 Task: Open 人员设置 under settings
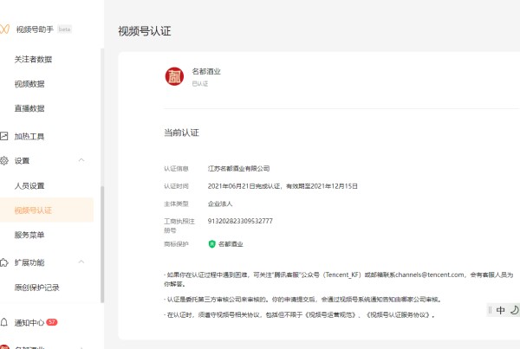[29, 185]
